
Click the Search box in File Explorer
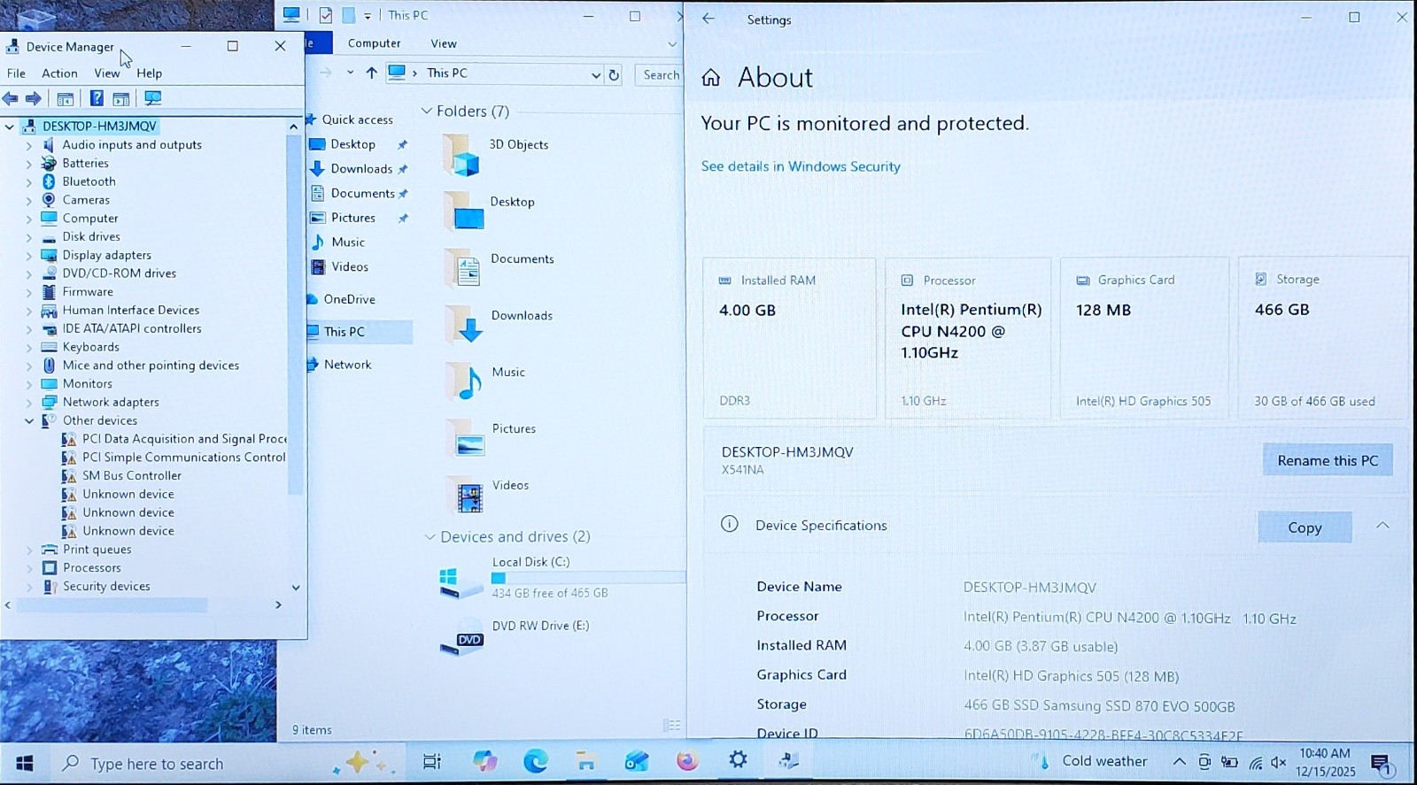coord(659,75)
